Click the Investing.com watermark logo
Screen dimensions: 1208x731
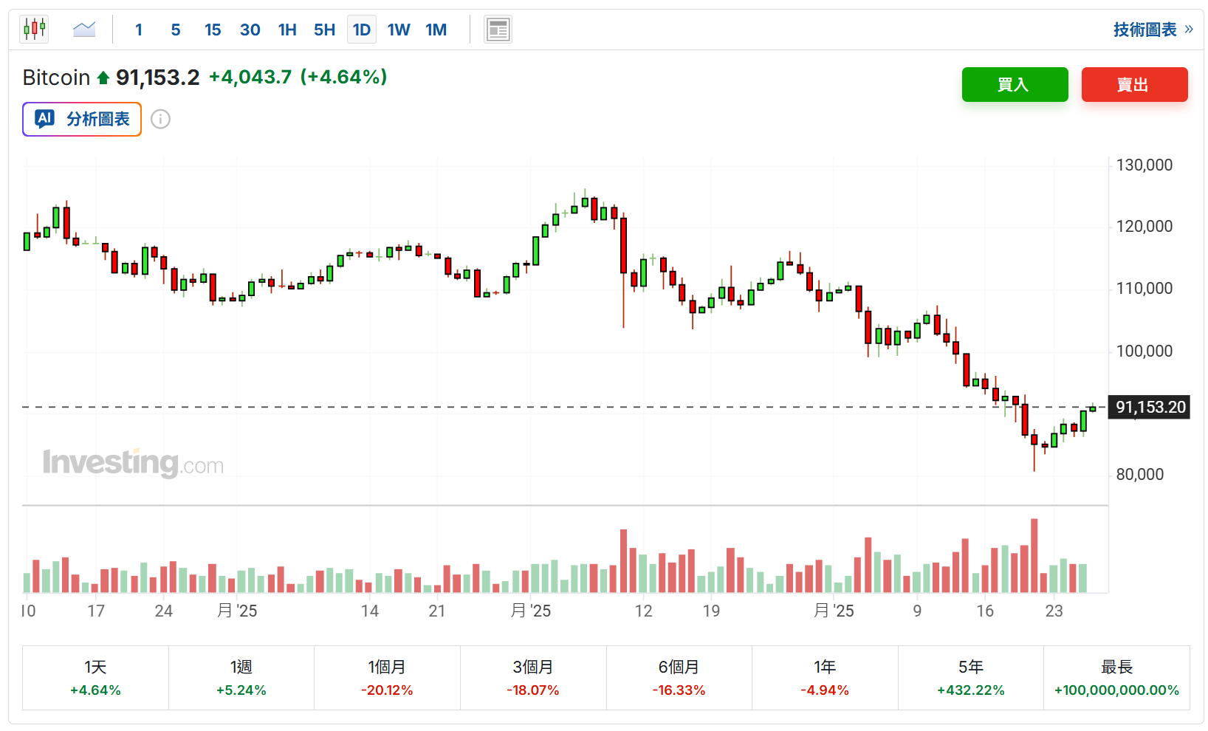click(x=133, y=463)
